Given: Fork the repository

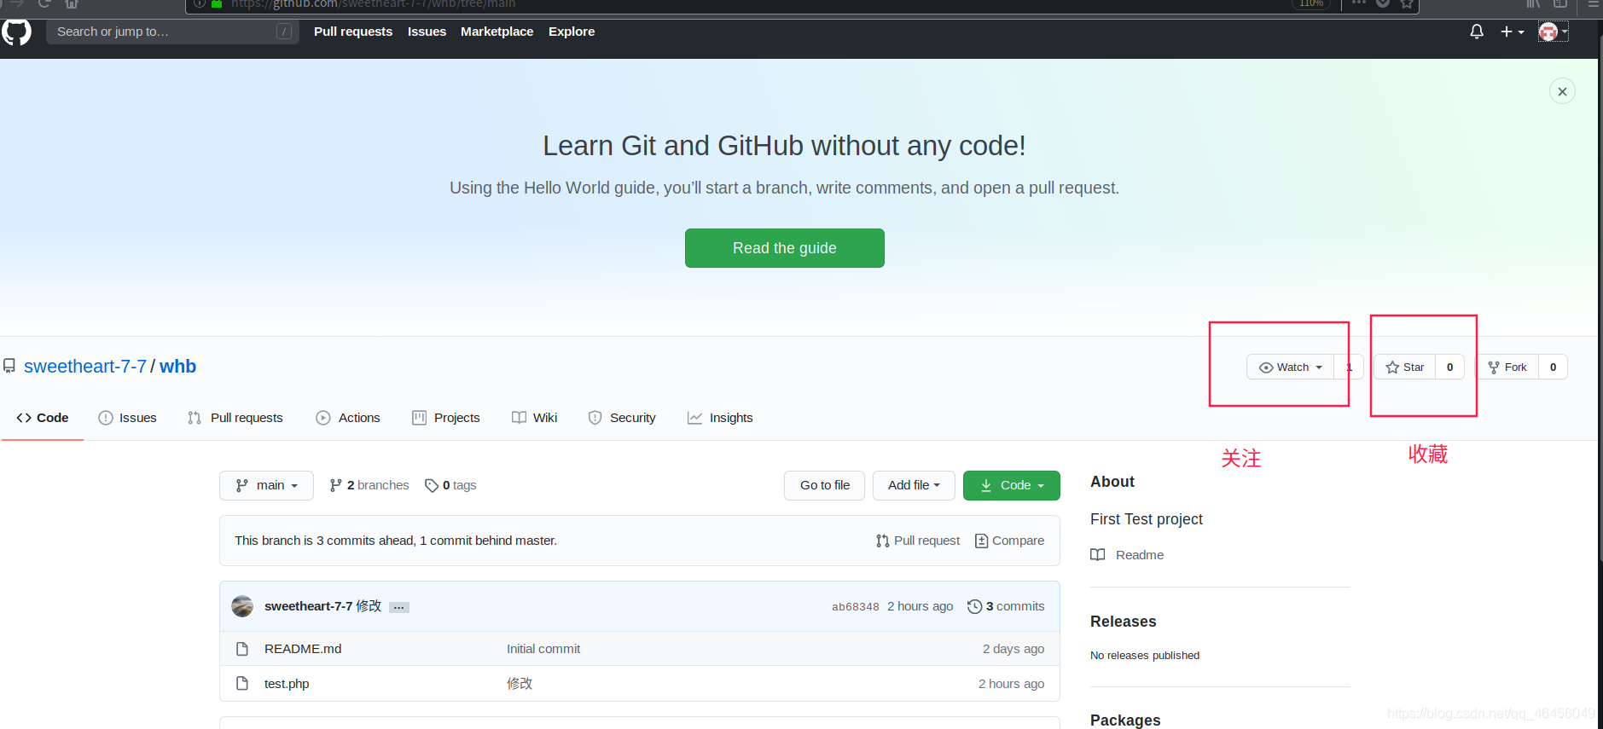Looking at the screenshot, I should click(x=1507, y=367).
